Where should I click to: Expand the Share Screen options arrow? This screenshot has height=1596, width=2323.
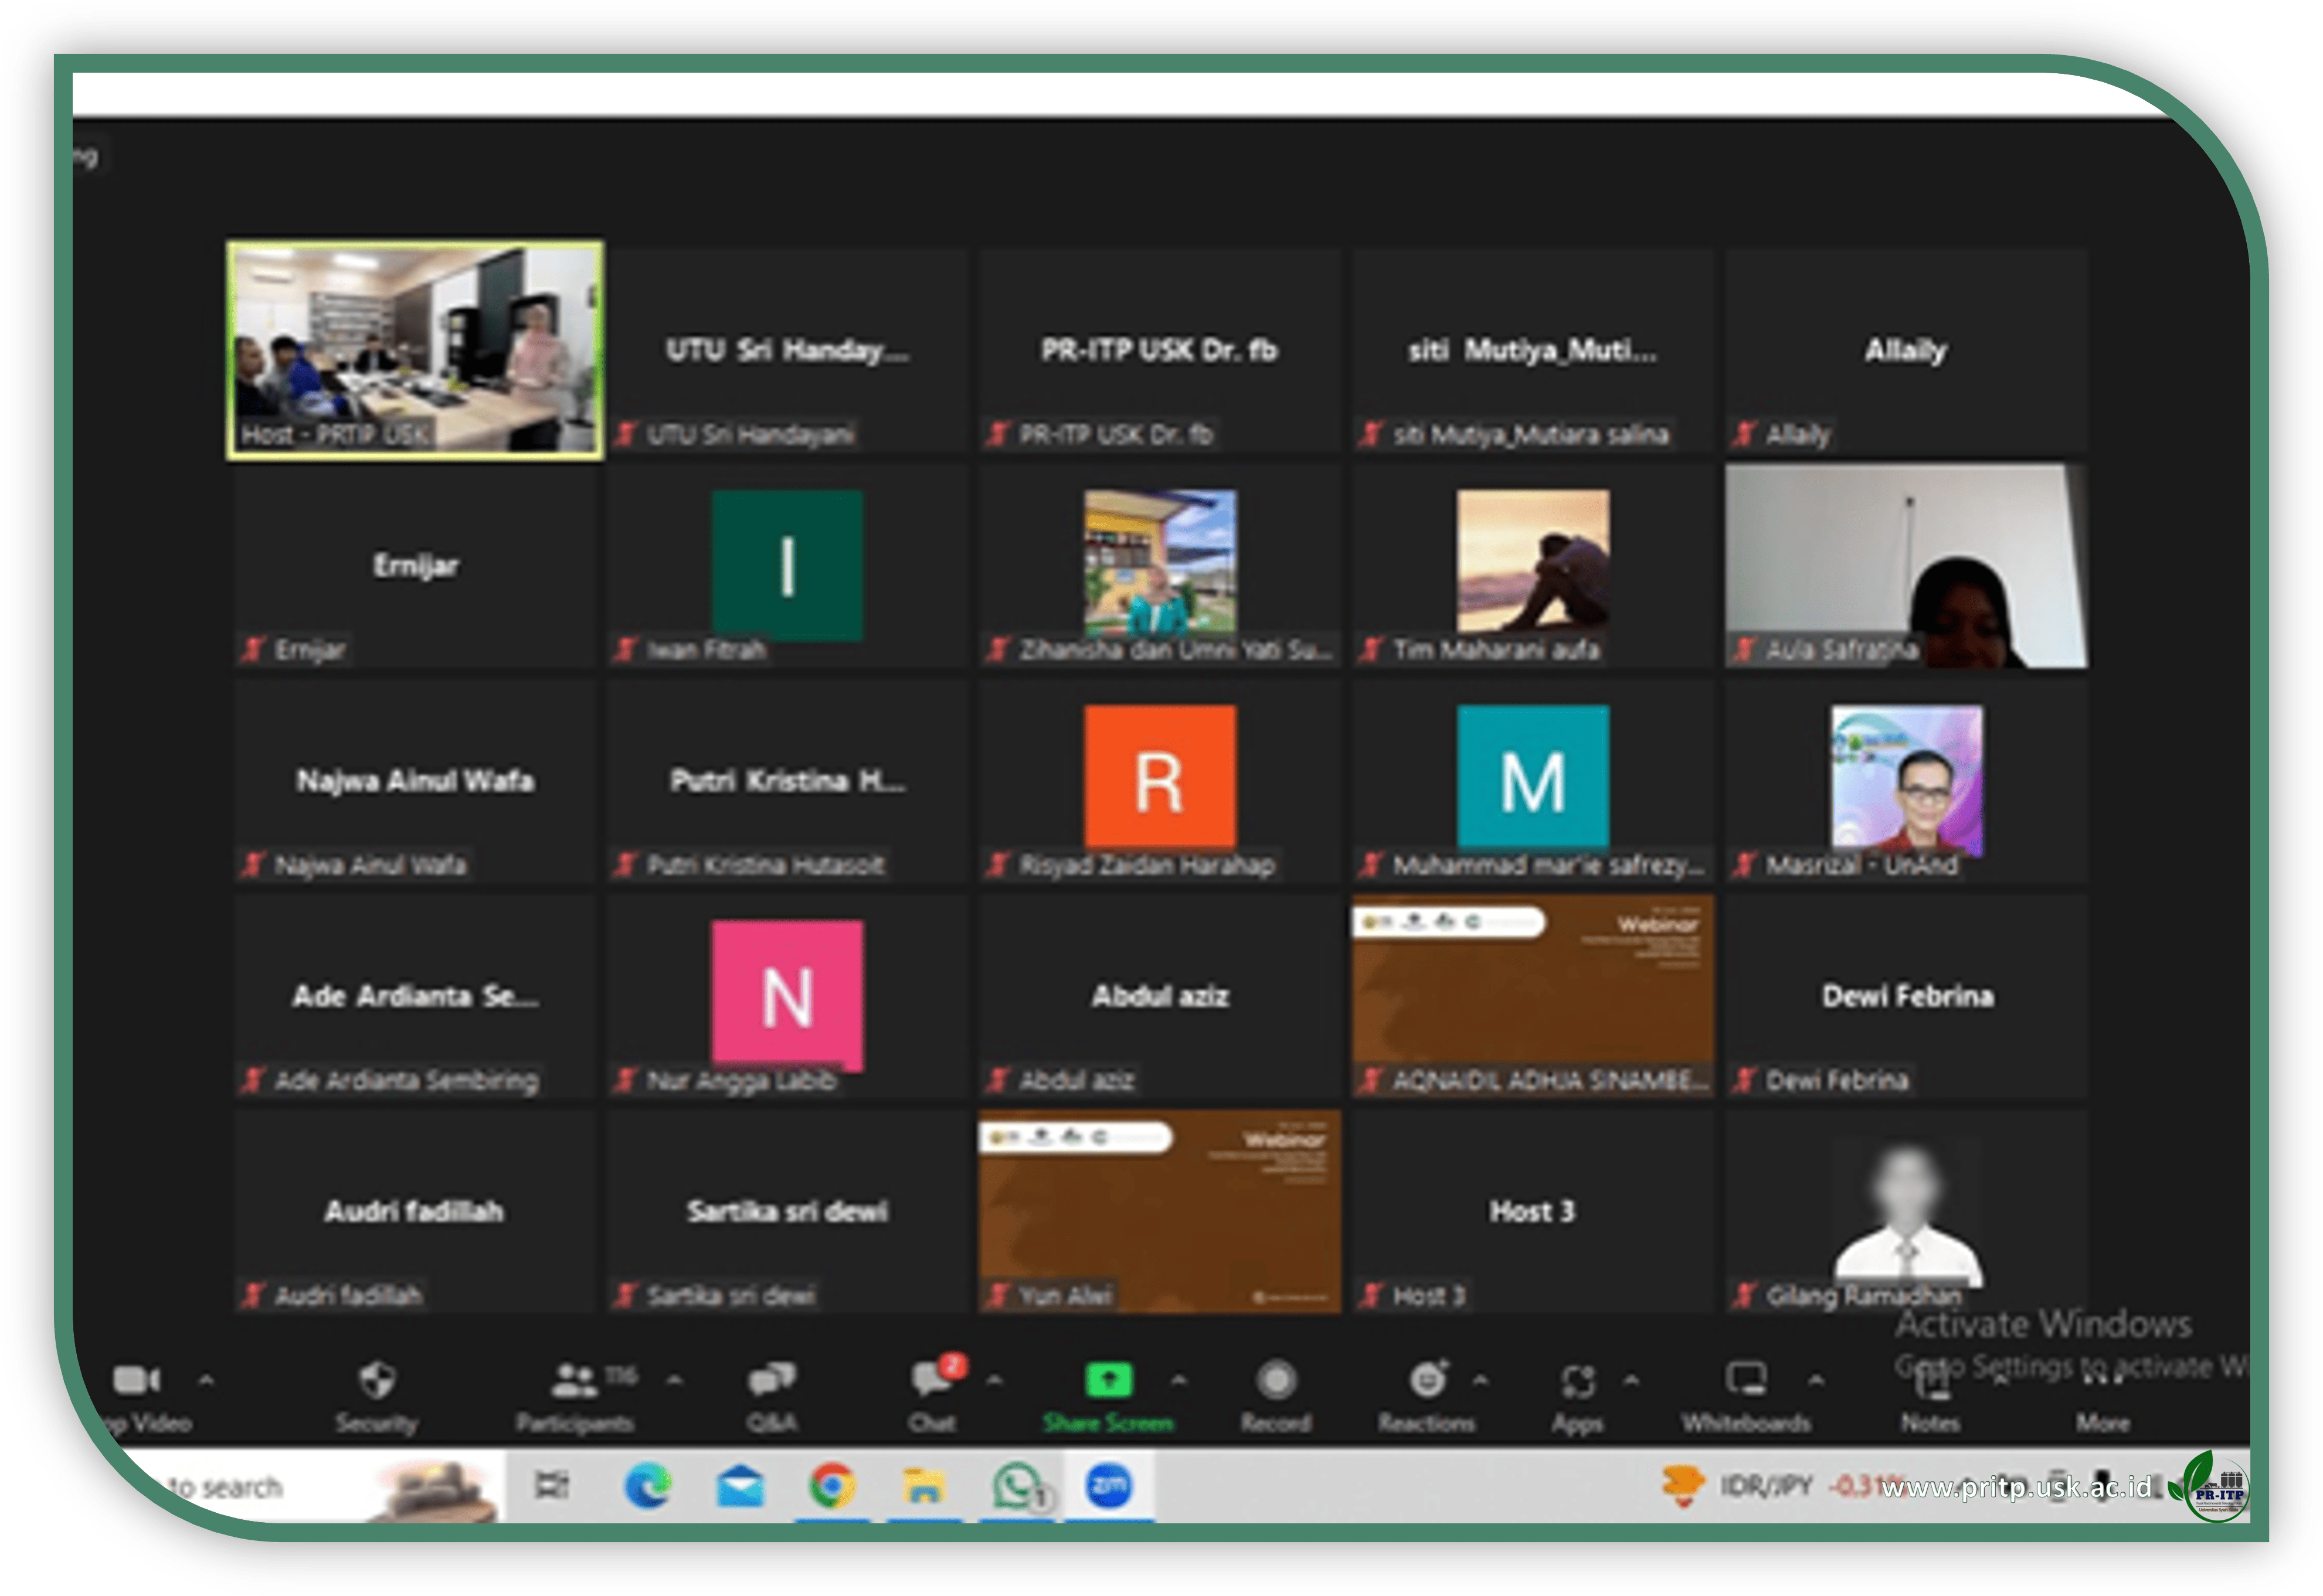click(1180, 1381)
